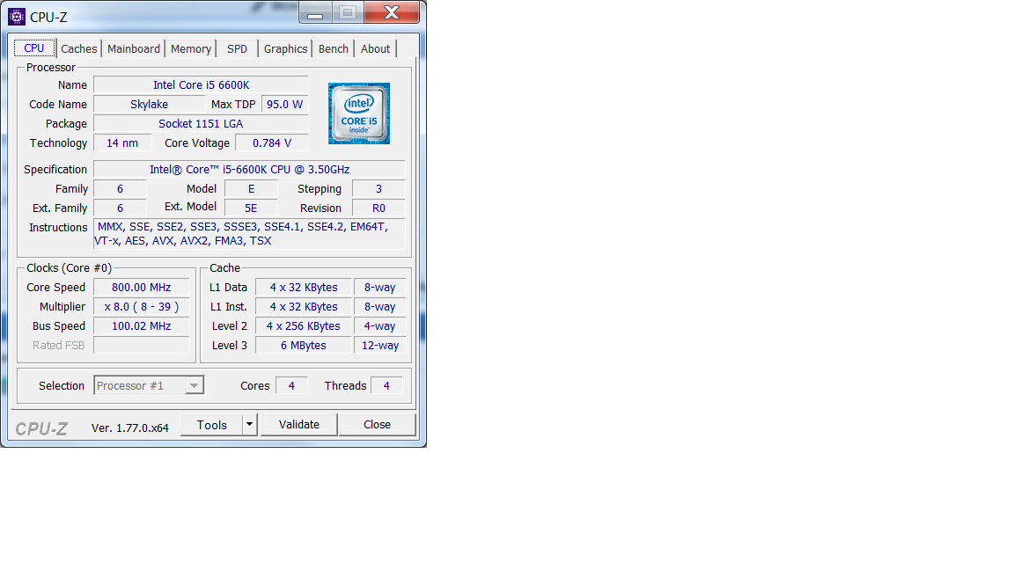Click the Validate button

(x=298, y=425)
